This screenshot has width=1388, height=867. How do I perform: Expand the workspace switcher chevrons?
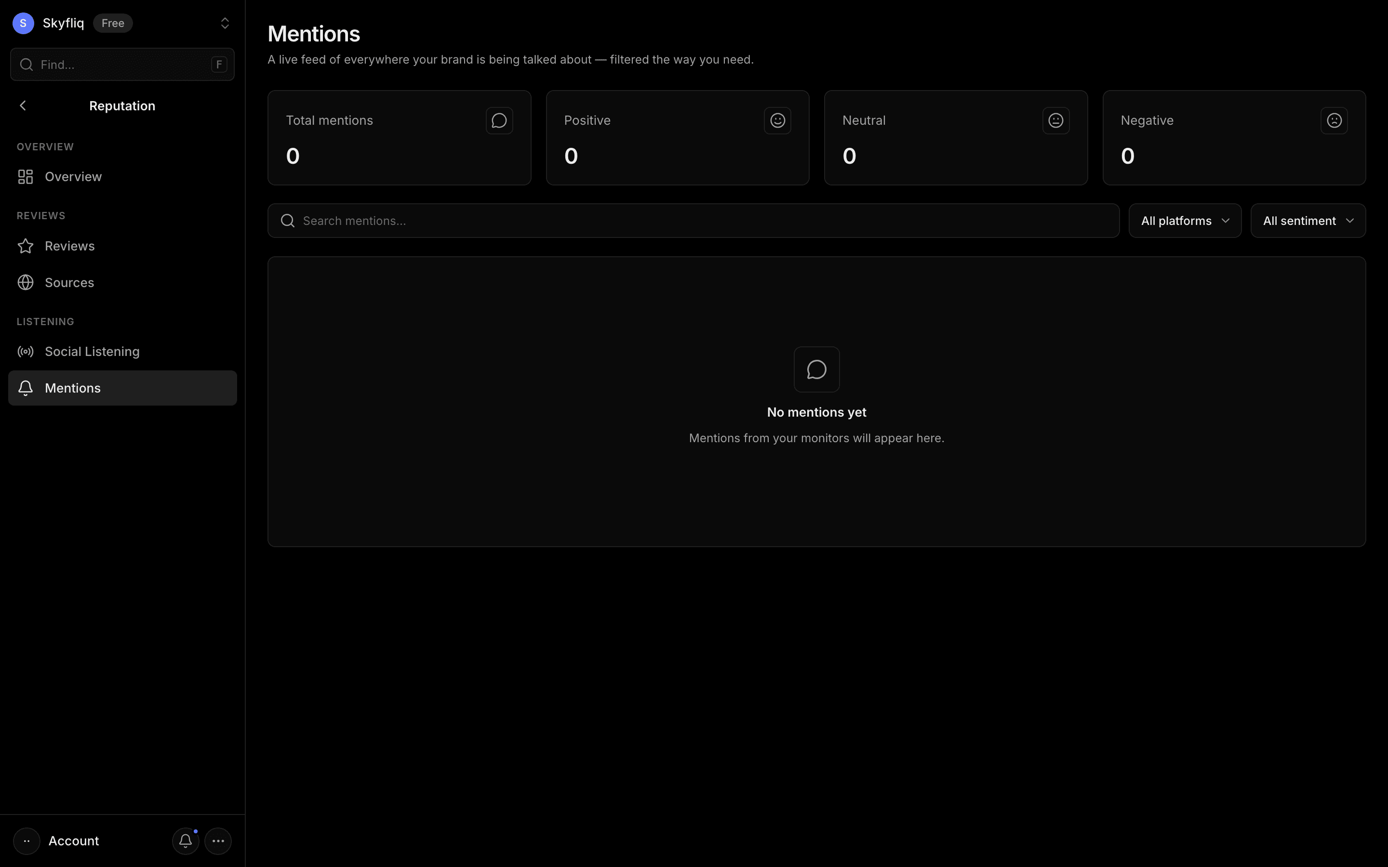tap(225, 23)
